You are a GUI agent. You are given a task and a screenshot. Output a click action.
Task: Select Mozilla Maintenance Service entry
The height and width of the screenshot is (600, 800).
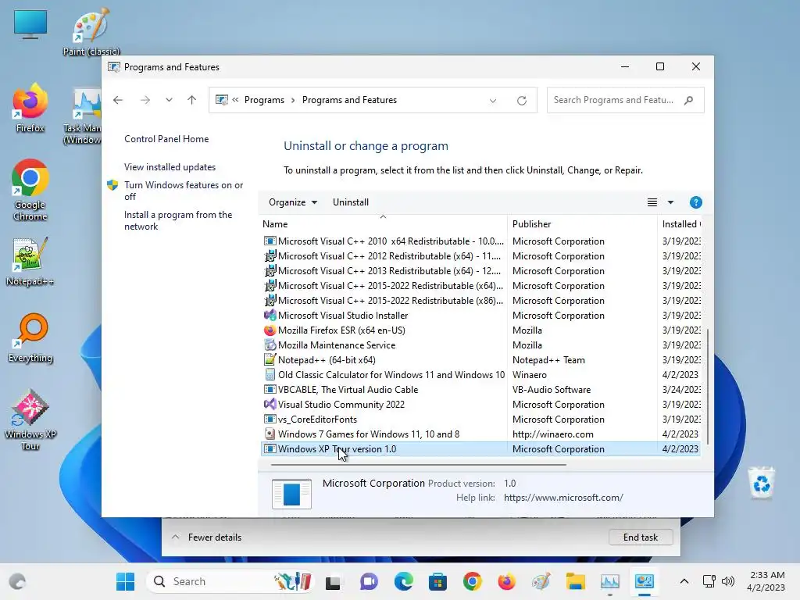click(x=481, y=345)
